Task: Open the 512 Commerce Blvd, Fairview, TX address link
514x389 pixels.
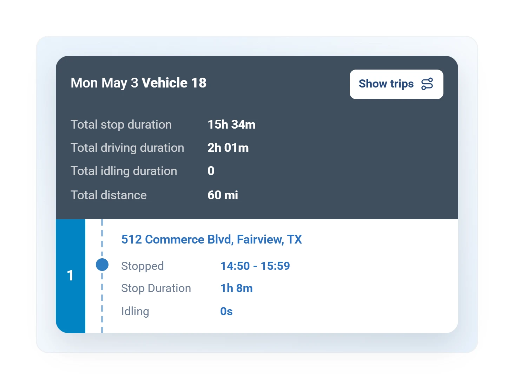Action: 211,239
